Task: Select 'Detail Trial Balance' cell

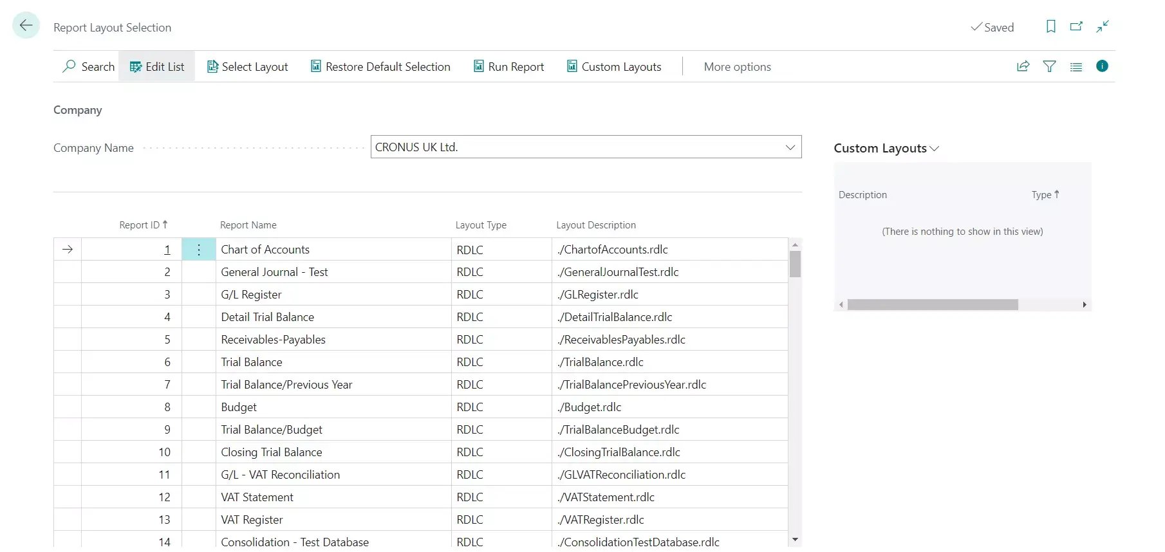Action: click(x=333, y=317)
